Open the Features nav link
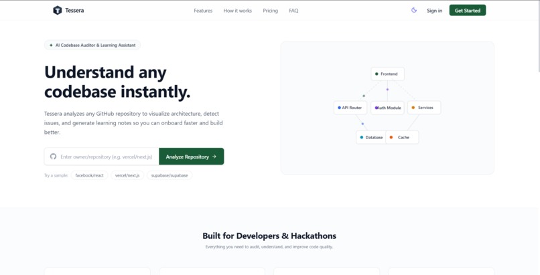Viewport: 540px width, 275px height. [x=203, y=11]
